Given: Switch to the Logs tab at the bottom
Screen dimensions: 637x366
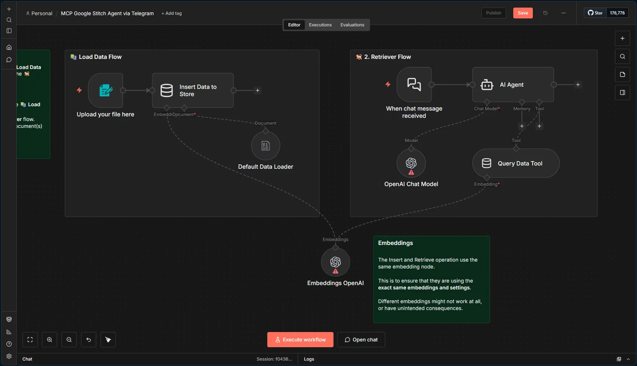Looking at the screenshot, I should (x=309, y=359).
